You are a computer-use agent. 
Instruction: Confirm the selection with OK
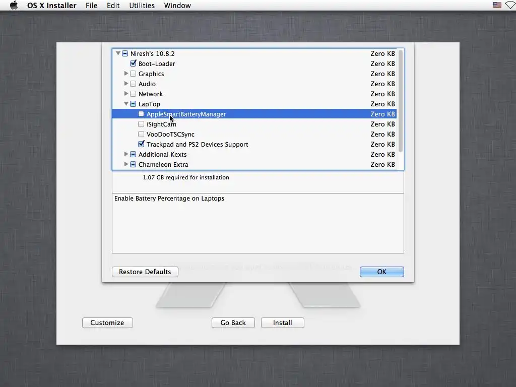pos(382,272)
